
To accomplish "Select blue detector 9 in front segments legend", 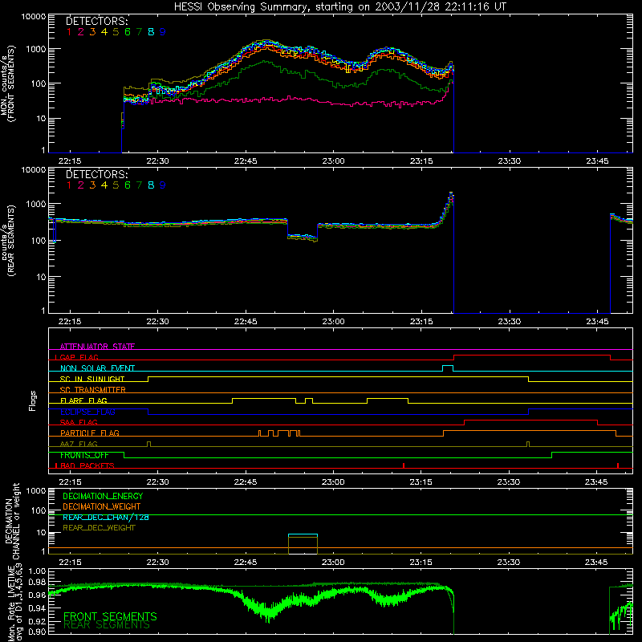I will (163, 32).
